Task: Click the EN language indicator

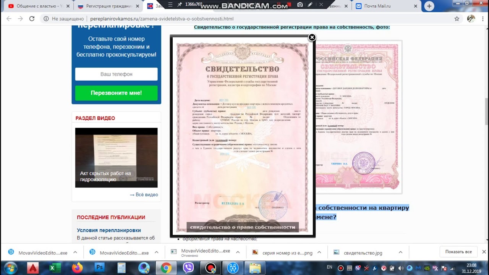Action: (x=329, y=267)
